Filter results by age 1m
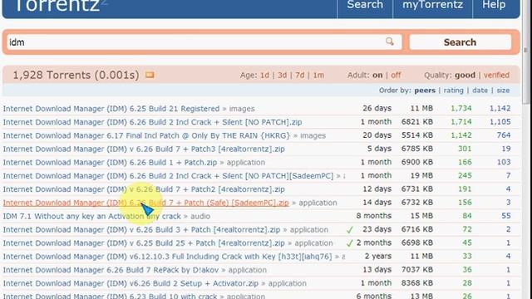532x299 pixels. [318, 76]
